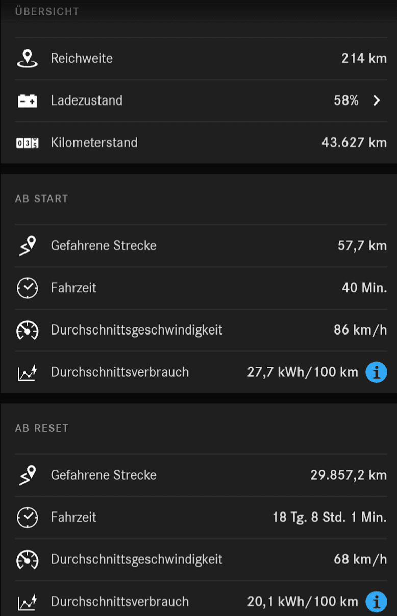This screenshot has width=397, height=616.
Task: Tap distance route icon under AB RESET
Action: (x=27, y=475)
